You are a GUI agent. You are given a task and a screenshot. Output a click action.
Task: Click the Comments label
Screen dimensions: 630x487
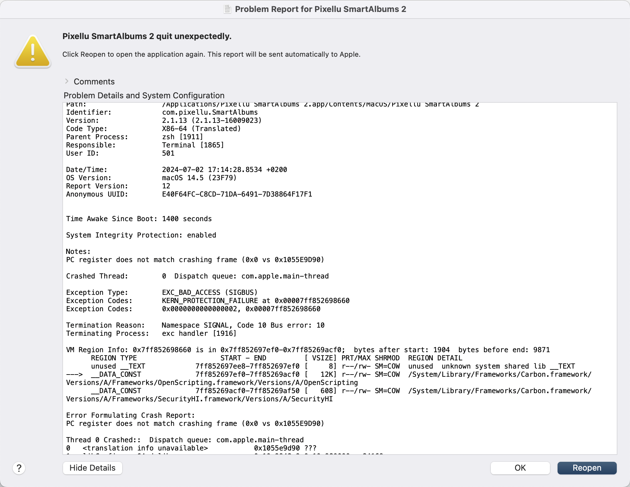94,82
